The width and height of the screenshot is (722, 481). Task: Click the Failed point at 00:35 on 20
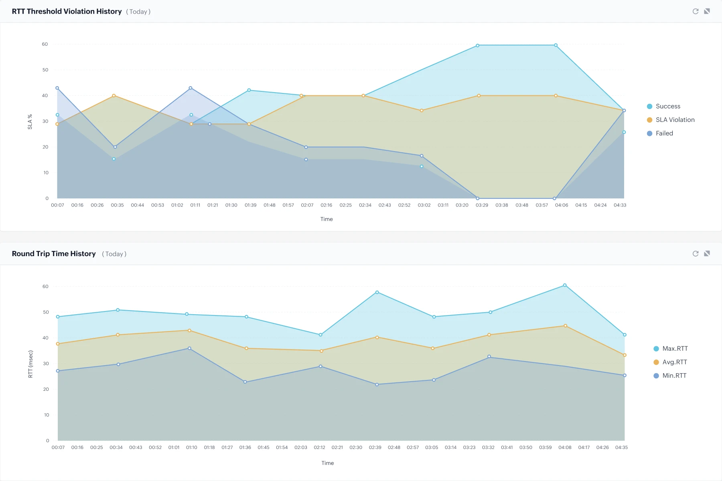pos(115,147)
